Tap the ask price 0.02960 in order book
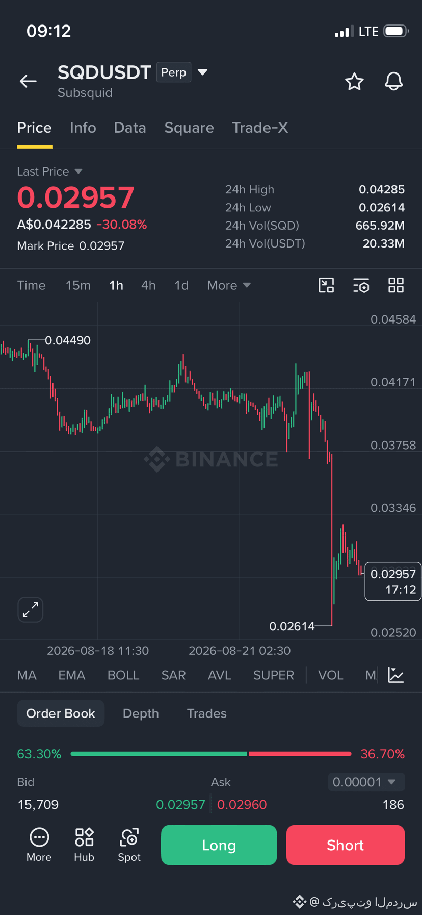The image size is (422, 915). pyautogui.click(x=242, y=805)
